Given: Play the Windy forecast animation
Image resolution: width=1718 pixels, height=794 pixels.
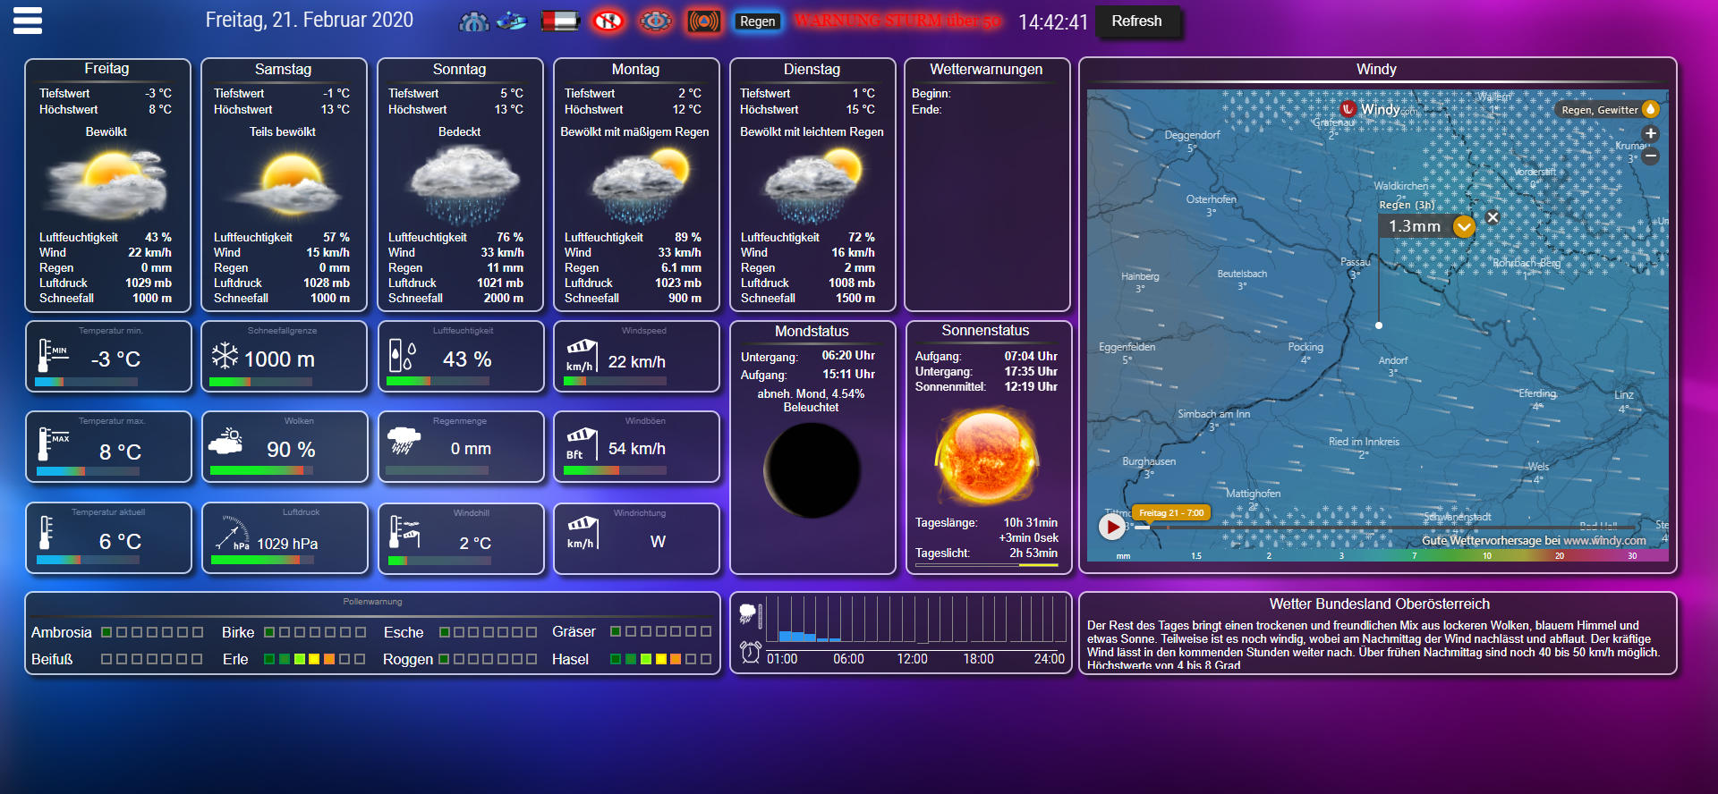Looking at the screenshot, I should tap(1111, 527).
